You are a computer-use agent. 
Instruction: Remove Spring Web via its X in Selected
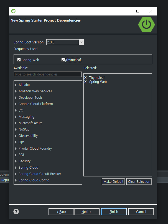[x=85, y=82]
